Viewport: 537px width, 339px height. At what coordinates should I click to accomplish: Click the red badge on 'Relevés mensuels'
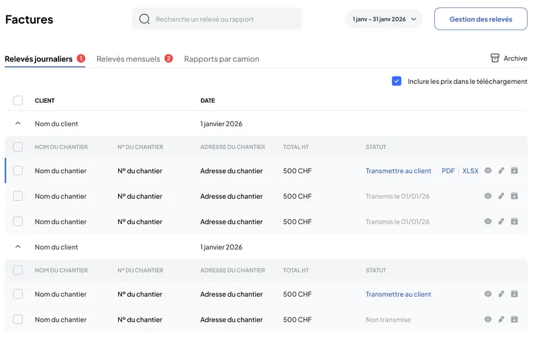[x=168, y=58]
